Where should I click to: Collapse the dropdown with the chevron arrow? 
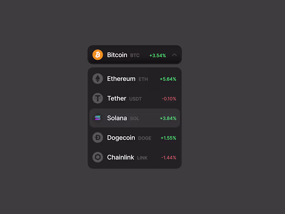pyautogui.click(x=174, y=55)
